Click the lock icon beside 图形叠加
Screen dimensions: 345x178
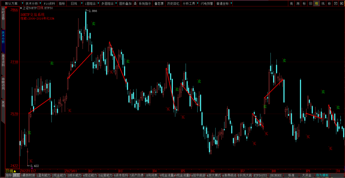pyautogui.click(x=135, y=3)
